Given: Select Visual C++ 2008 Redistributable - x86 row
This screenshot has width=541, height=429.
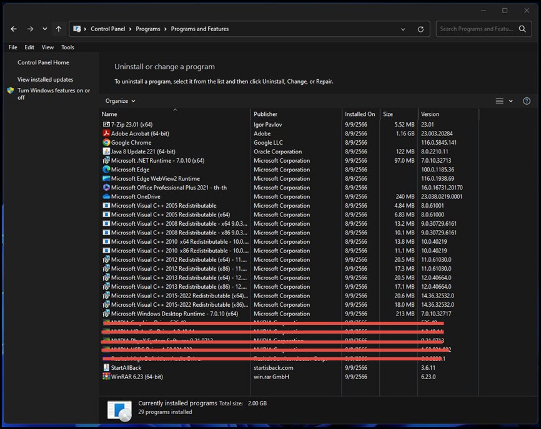Looking at the screenshot, I should pyautogui.click(x=289, y=233).
